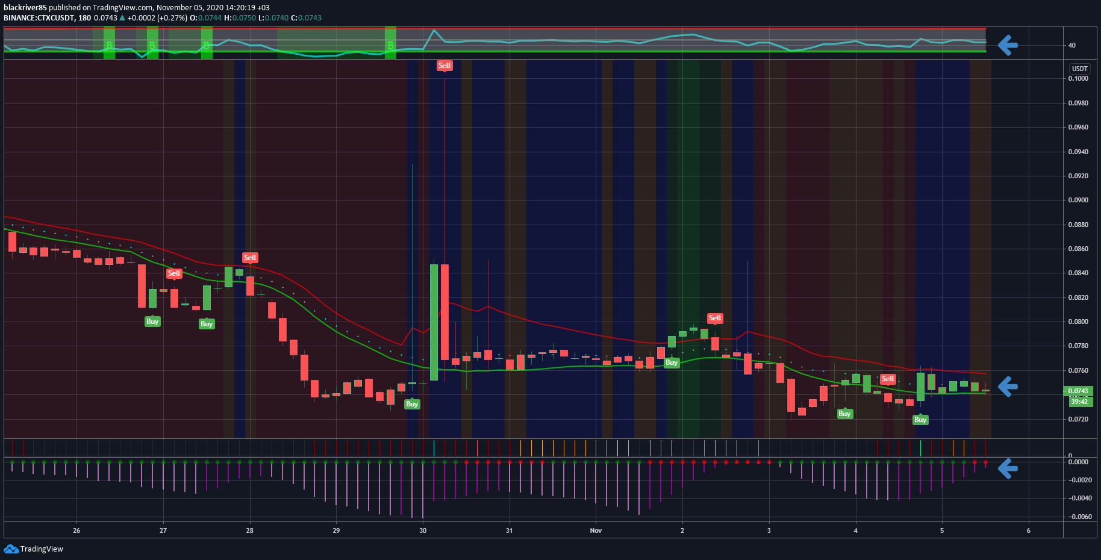Click the Nov label on the time axis
This screenshot has width=1101, height=560.
pos(596,530)
